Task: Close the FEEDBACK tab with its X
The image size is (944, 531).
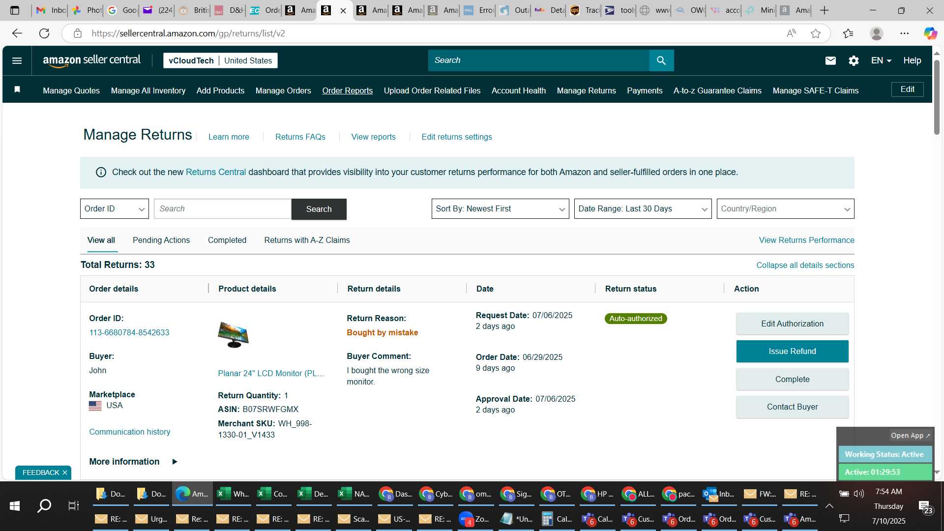Action: 65,472
